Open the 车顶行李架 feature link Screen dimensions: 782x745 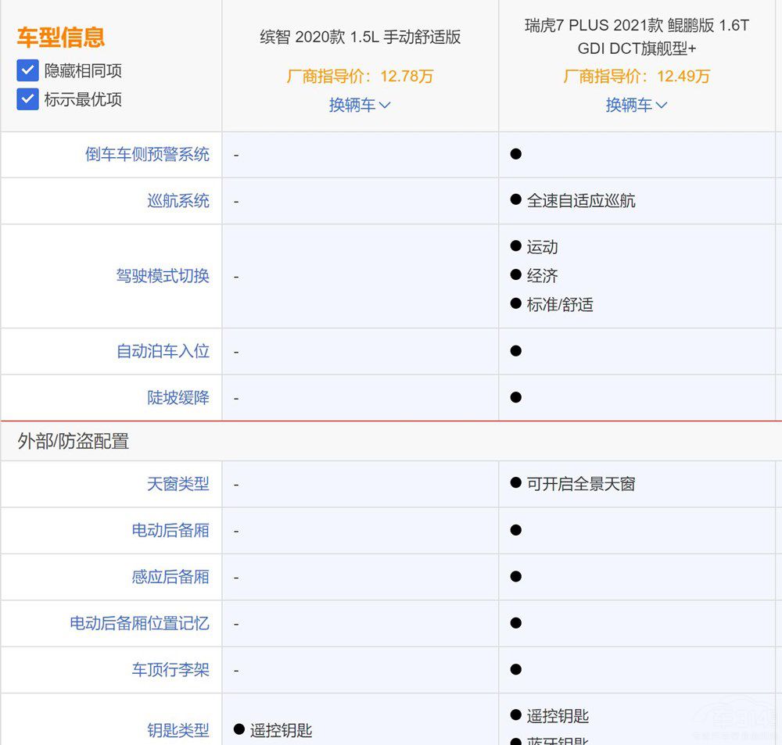[170, 670]
